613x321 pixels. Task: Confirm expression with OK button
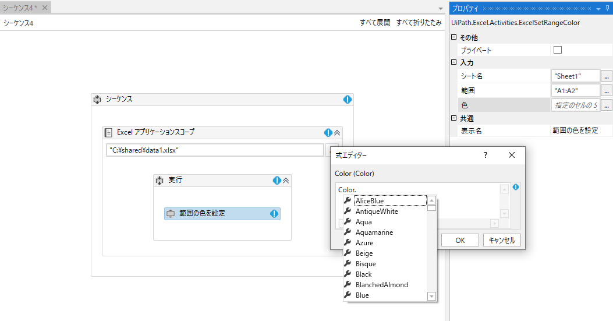click(x=460, y=240)
